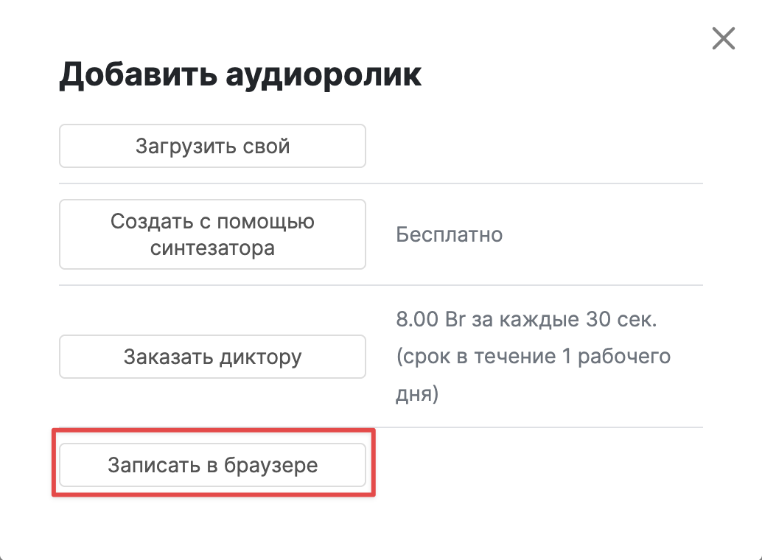762x560 pixels.
Task: Click the word синтезатора on the button
Action: (212, 248)
